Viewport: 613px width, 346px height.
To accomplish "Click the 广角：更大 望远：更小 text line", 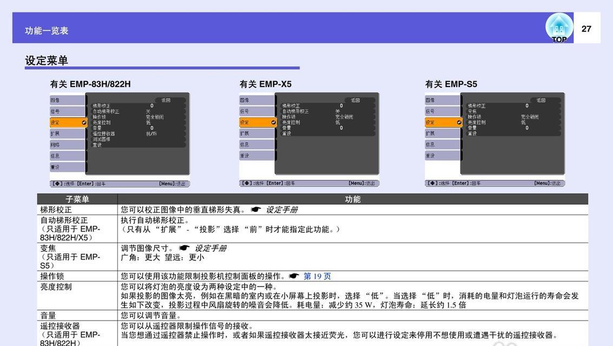I will [162, 257].
